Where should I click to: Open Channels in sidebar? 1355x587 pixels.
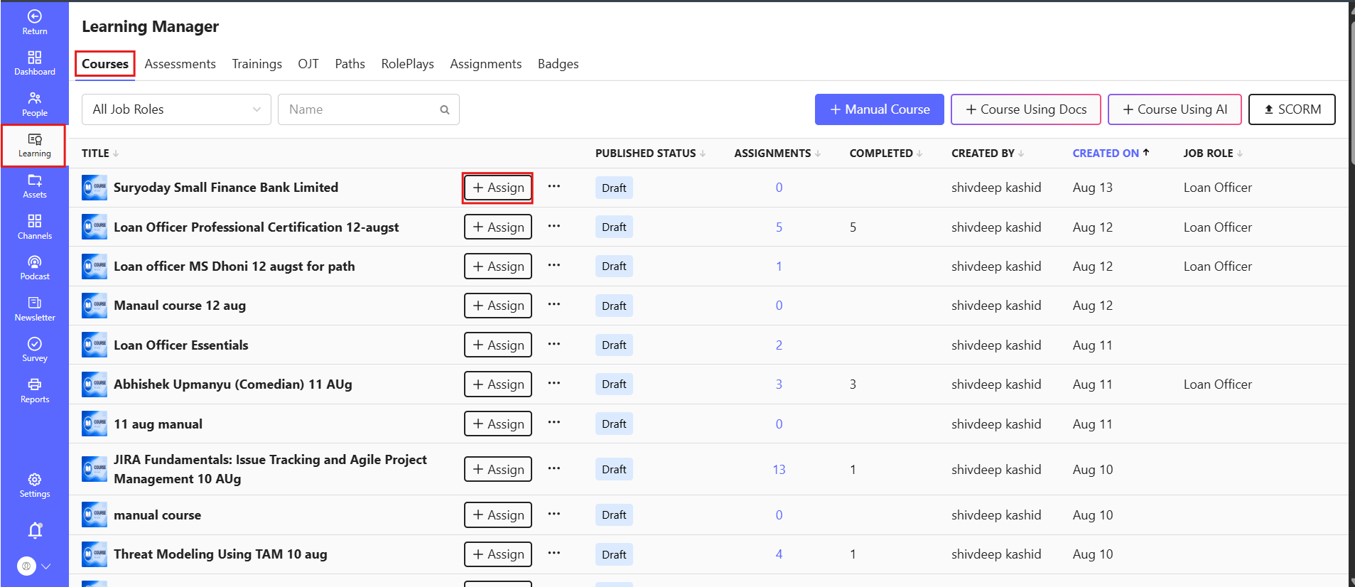[34, 227]
